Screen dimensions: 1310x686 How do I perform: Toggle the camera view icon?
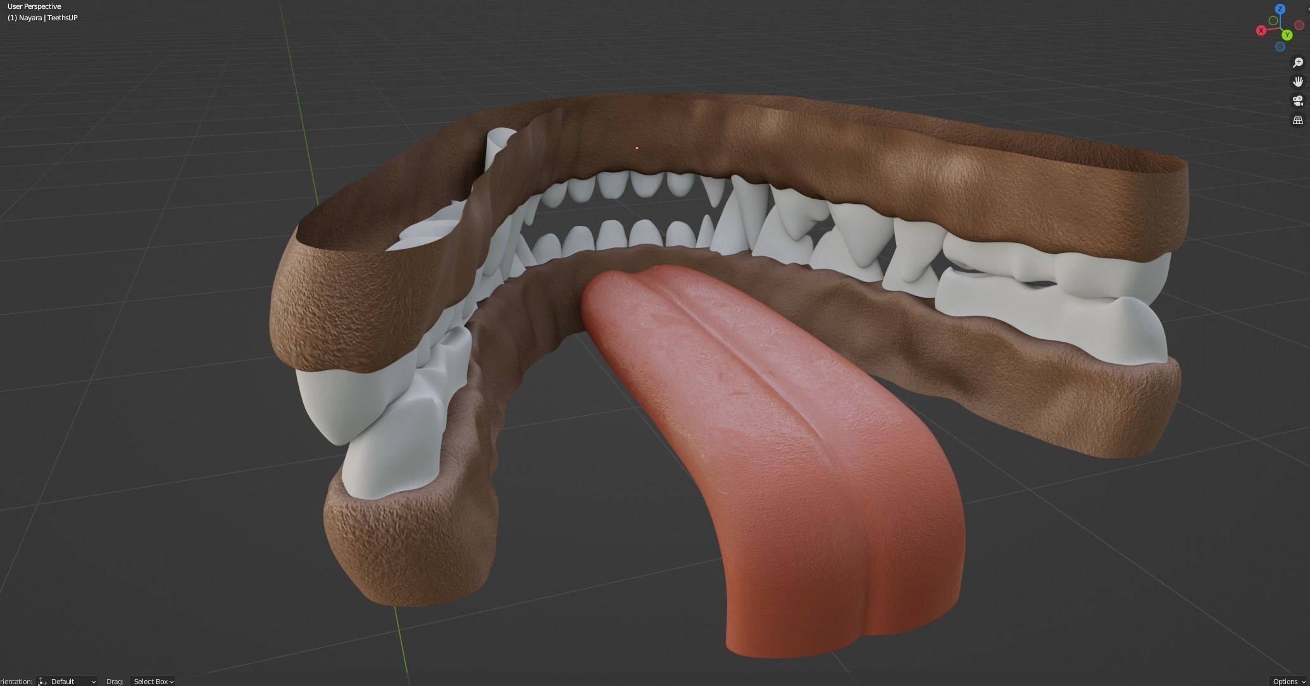(1297, 101)
